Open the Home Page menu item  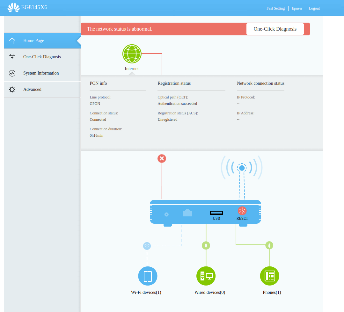[x=42, y=41]
